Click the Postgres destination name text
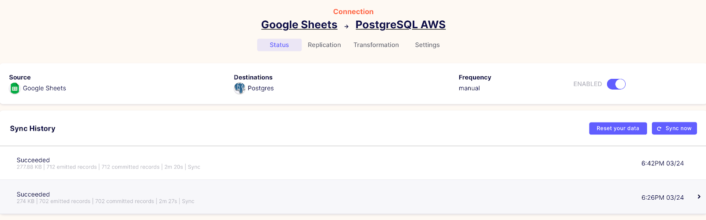 pos(261,88)
